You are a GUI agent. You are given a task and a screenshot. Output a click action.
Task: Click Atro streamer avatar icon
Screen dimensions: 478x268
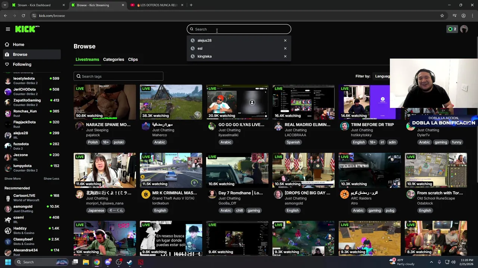click(344, 194)
